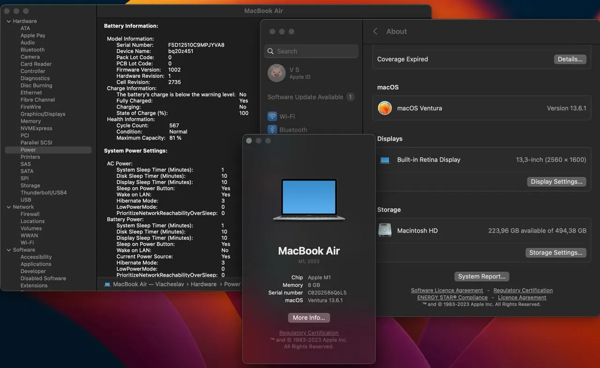Click the MacBook Air laptop image
Viewport: 600px width, 368px height.
pyautogui.click(x=309, y=199)
